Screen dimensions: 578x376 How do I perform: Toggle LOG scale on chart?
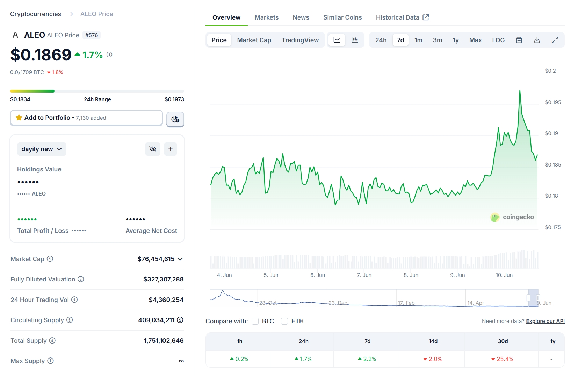[x=498, y=40]
